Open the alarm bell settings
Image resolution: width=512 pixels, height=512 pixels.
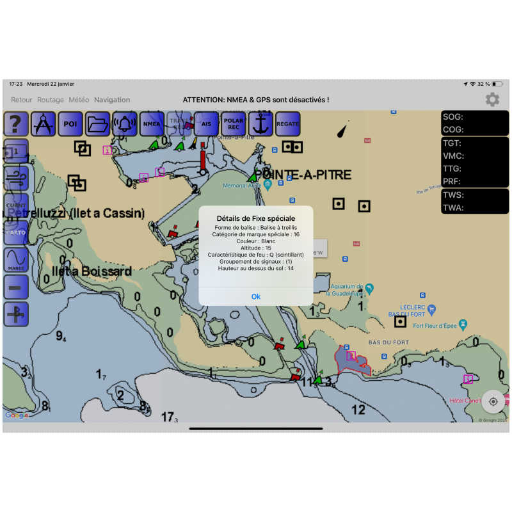pos(125,124)
